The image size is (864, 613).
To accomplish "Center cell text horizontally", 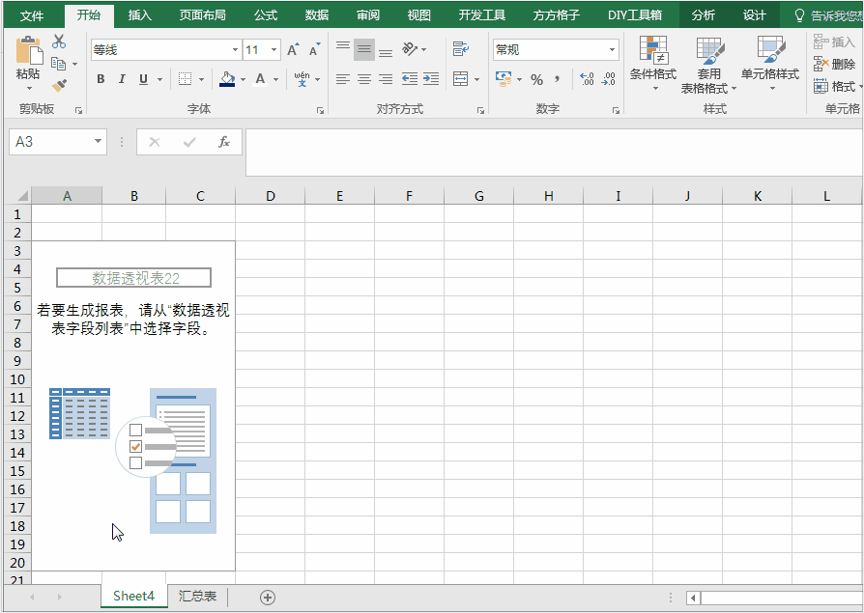I will click(364, 79).
